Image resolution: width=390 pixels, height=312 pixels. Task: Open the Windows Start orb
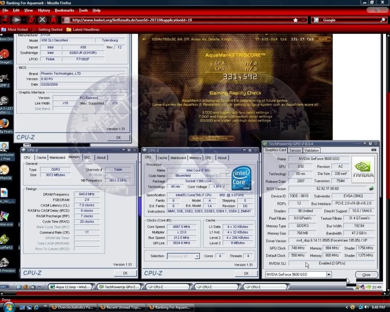[x=9, y=307]
